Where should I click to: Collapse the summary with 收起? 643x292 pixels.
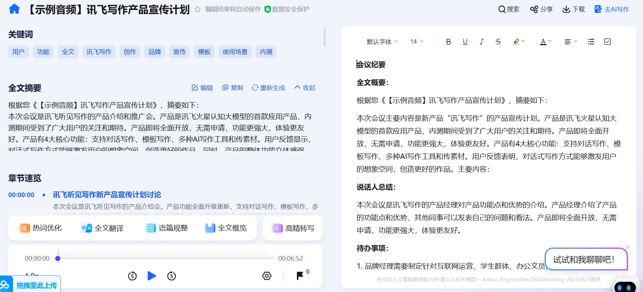pos(305,88)
